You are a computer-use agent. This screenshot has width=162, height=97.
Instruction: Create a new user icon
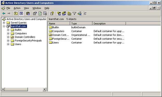tap(59, 14)
